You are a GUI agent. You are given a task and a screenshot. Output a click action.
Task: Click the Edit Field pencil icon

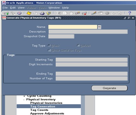pyautogui.click(x=94, y=13)
